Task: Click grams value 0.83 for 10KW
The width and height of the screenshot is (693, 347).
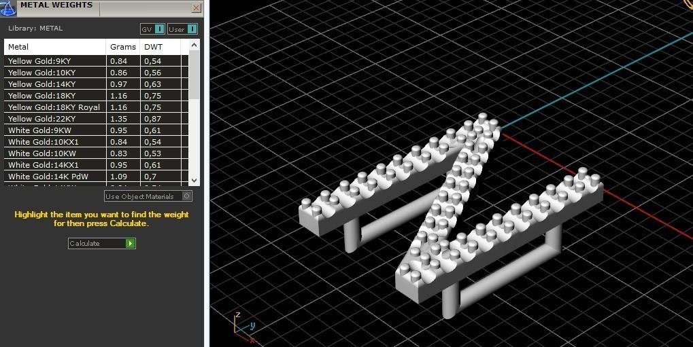Action: [x=118, y=153]
